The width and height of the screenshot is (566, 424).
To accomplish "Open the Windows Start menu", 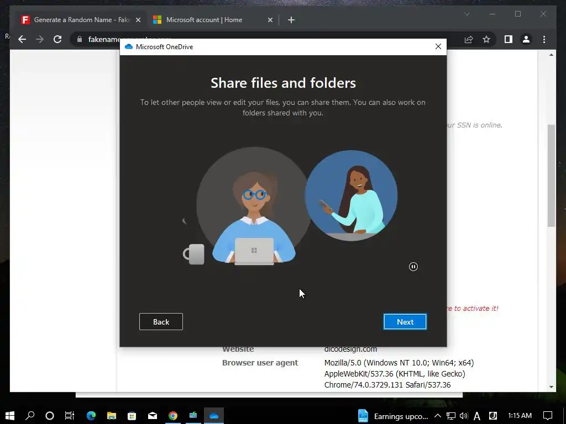I will [10, 416].
